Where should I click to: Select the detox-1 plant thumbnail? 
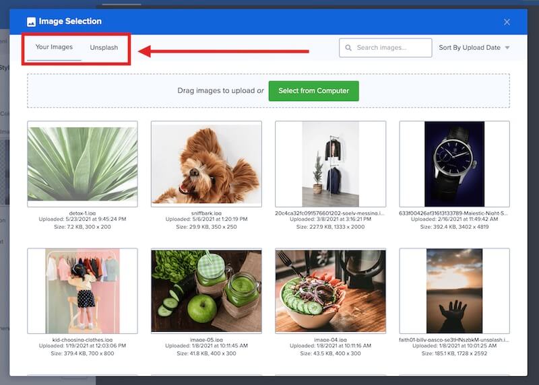(82, 164)
